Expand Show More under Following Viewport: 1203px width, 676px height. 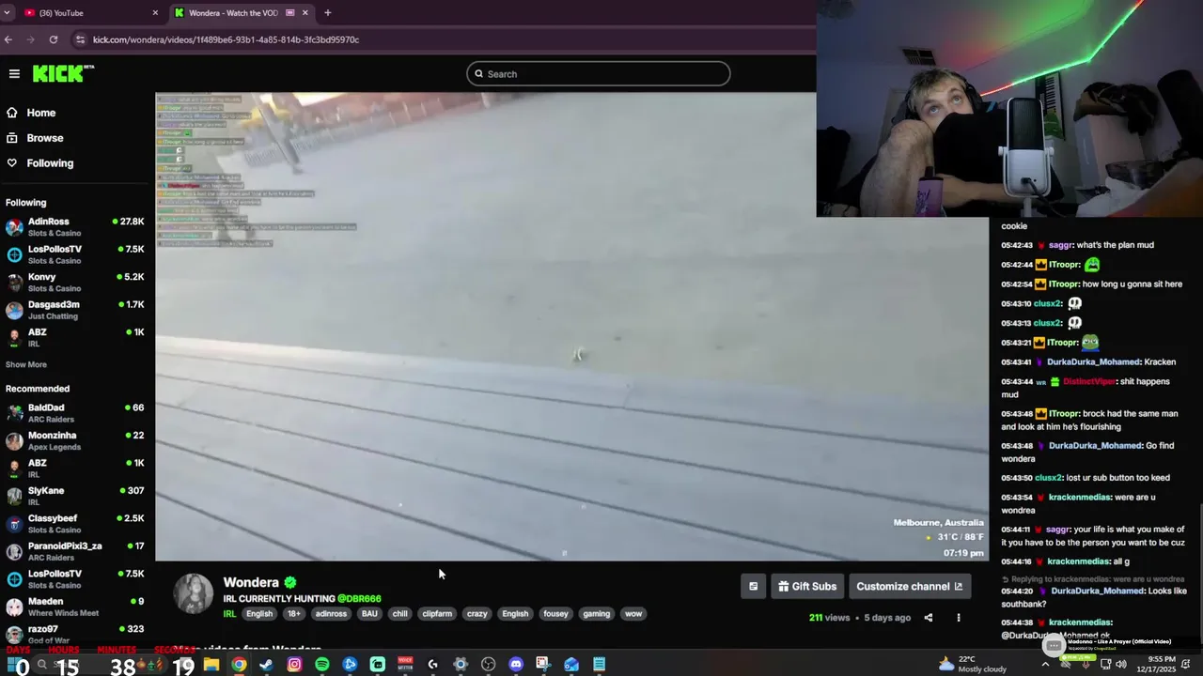point(25,364)
